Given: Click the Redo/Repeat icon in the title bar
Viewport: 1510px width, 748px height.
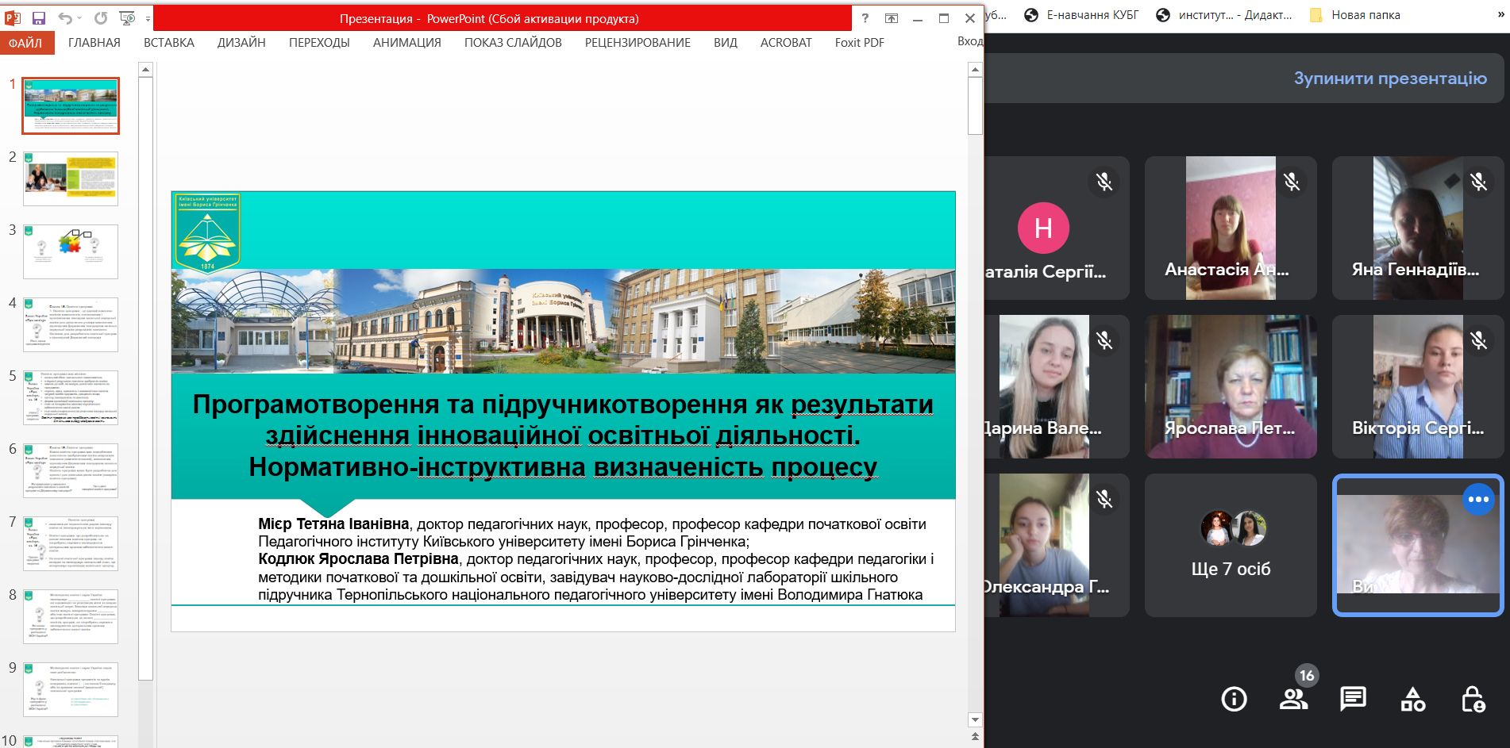Looking at the screenshot, I should coord(101,18).
